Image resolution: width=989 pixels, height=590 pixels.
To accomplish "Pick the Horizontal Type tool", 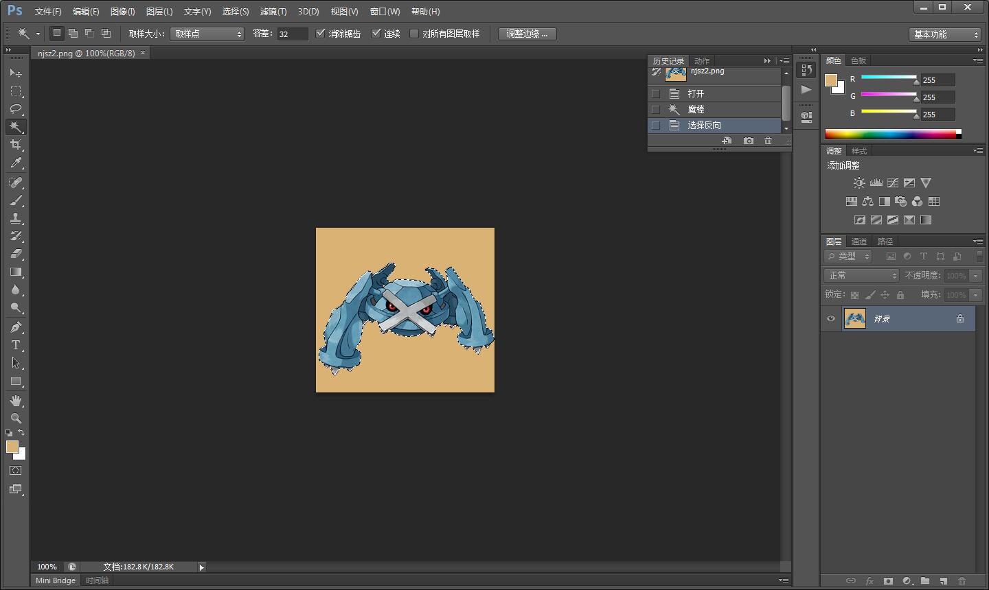I will 16,345.
